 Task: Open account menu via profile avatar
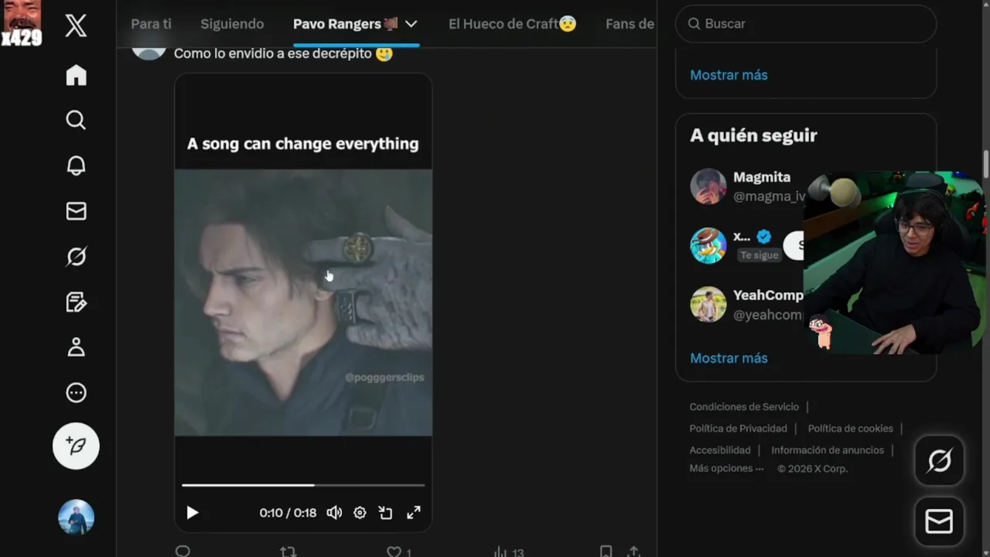[x=76, y=518]
